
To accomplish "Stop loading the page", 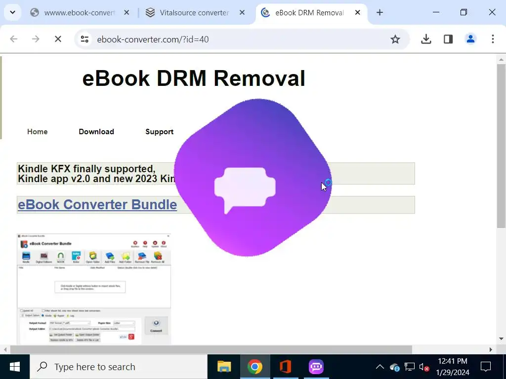I will coord(58,39).
